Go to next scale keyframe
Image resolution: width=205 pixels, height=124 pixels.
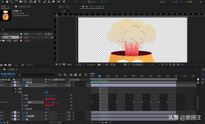coord(6,102)
